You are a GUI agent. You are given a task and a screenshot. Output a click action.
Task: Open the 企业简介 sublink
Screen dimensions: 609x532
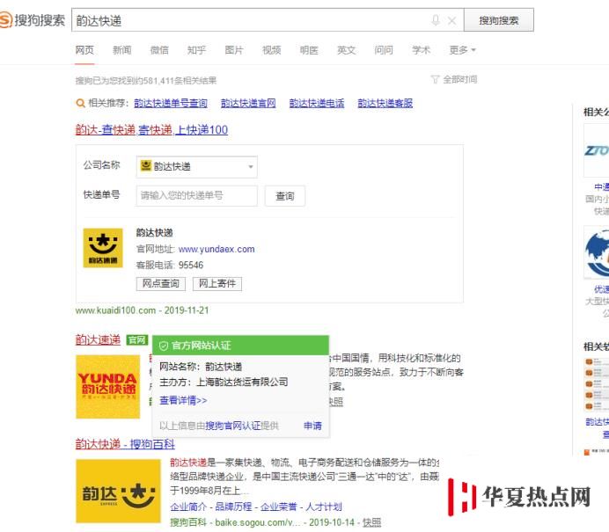click(x=188, y=506)
